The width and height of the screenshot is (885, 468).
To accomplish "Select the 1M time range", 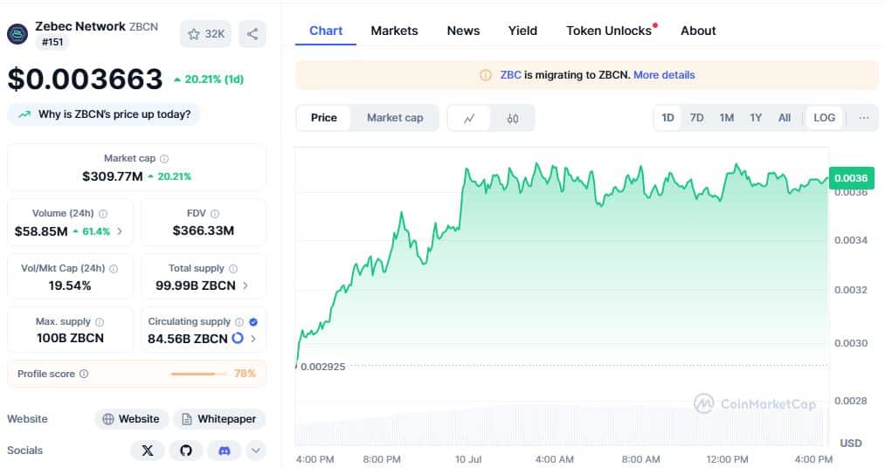I will tap(726, 118).
